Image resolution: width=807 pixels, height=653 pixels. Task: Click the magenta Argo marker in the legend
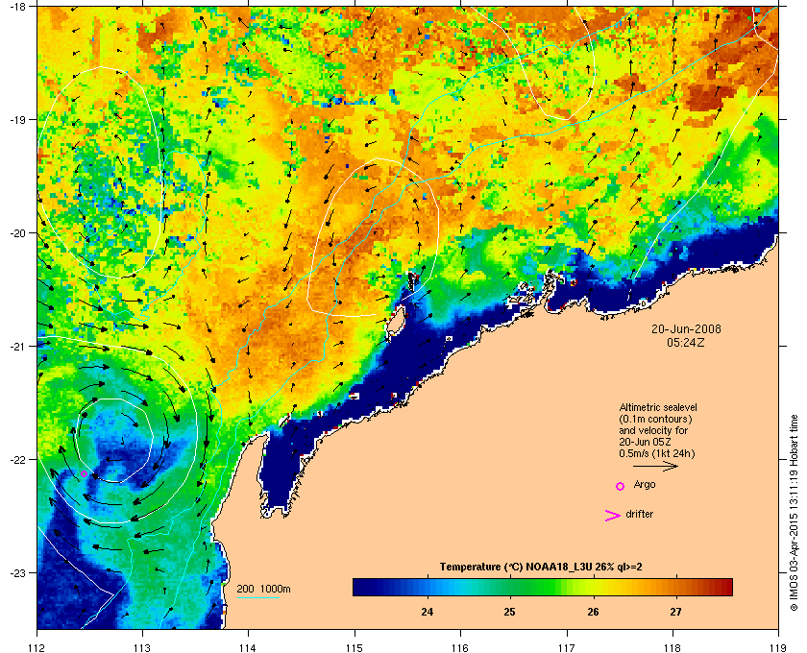[x=621, y=486]
